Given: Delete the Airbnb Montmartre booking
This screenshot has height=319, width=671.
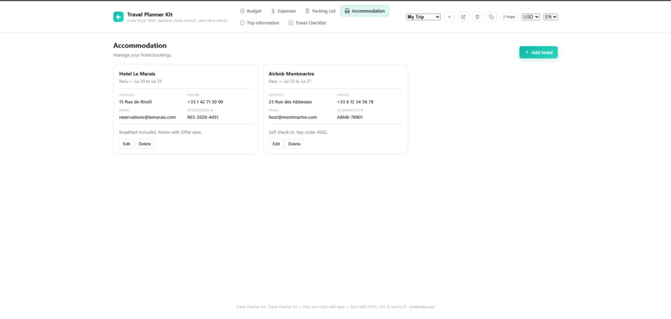Looking at the screenshot, I should click(294, 143).
